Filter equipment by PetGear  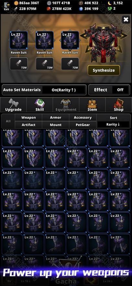pos(82,125)
